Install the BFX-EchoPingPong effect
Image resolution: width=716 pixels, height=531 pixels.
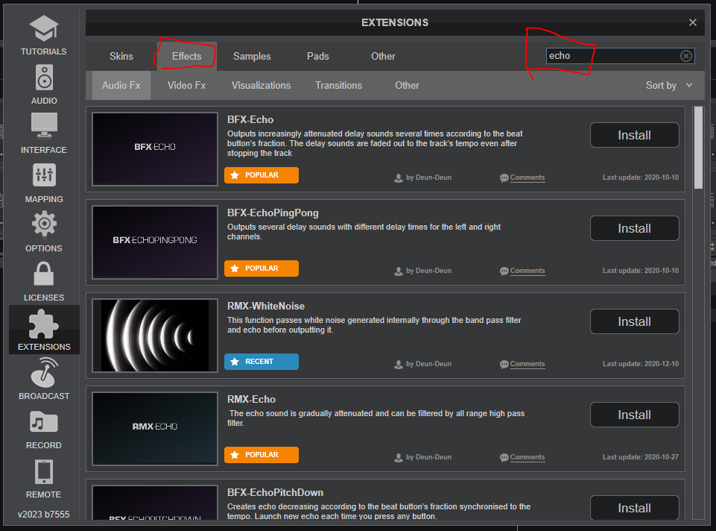[x=634, y=228]
